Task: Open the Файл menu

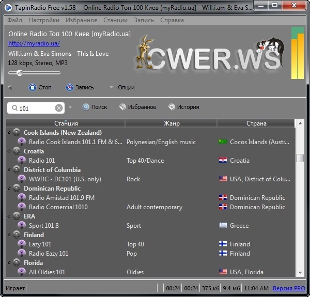Action: click(x=15, y=20)
